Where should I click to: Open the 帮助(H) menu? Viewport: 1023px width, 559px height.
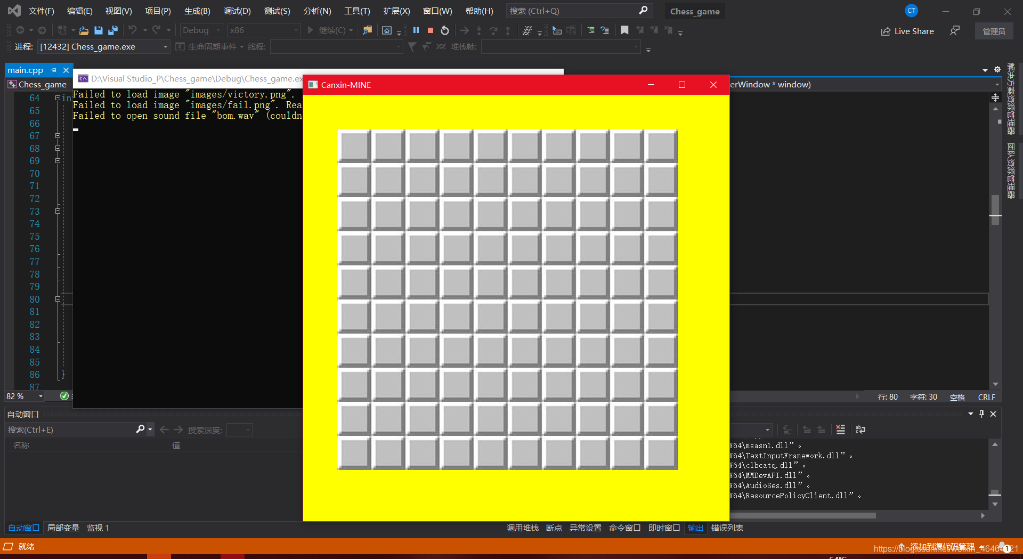coord(479,11)
